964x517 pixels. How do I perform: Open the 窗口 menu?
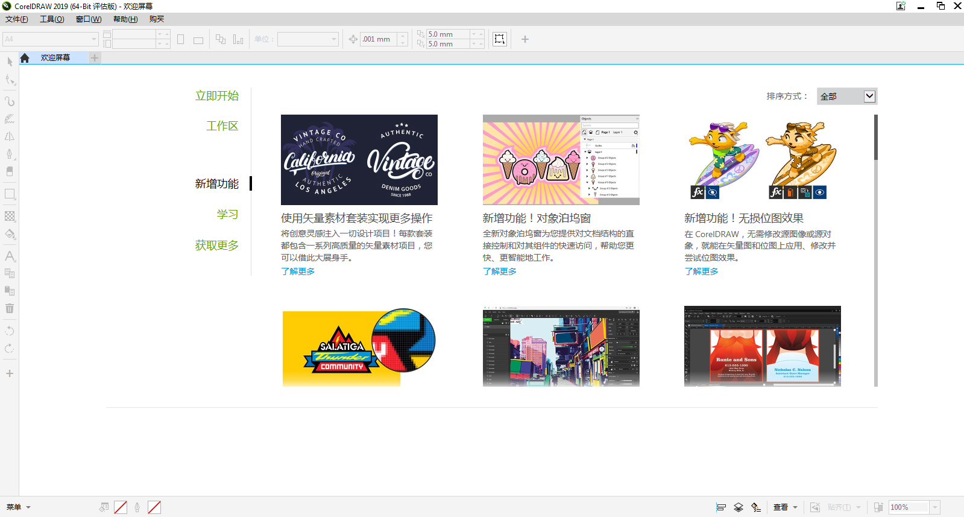tap(89, 19)
